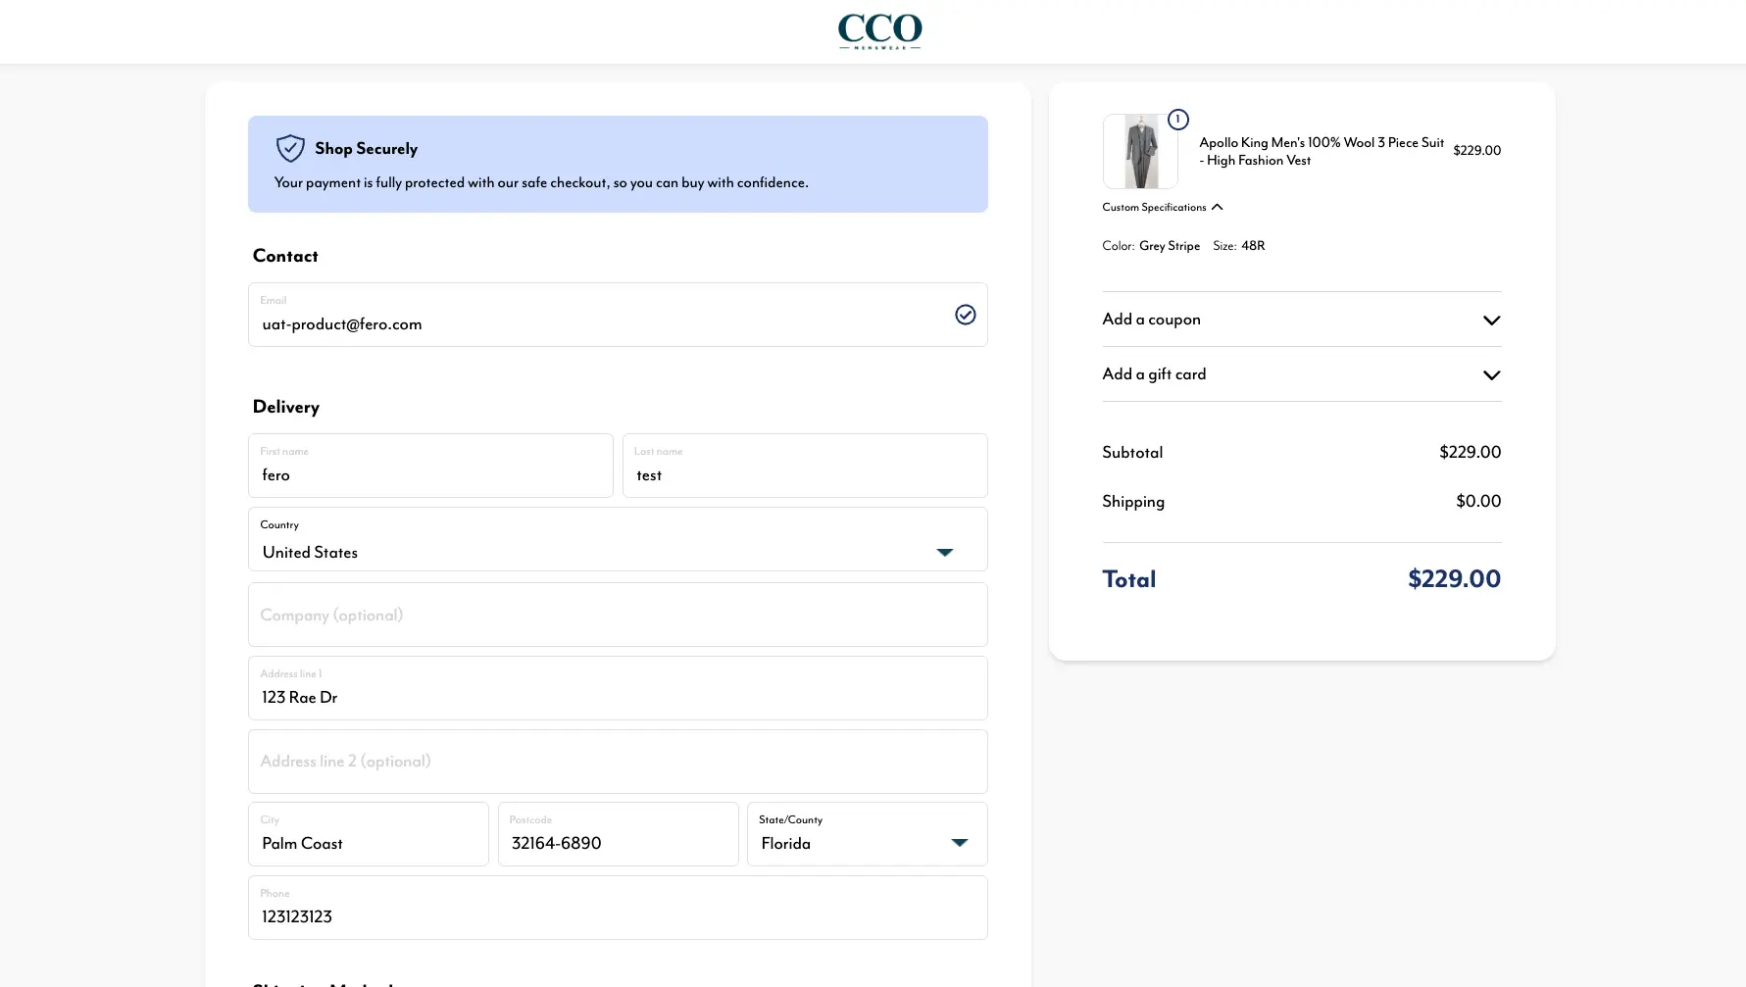Open the Country dropdown
Image resolution: width=1746 pixels, height=987 pixels.
pyautogui.click(x=617, y=540)
